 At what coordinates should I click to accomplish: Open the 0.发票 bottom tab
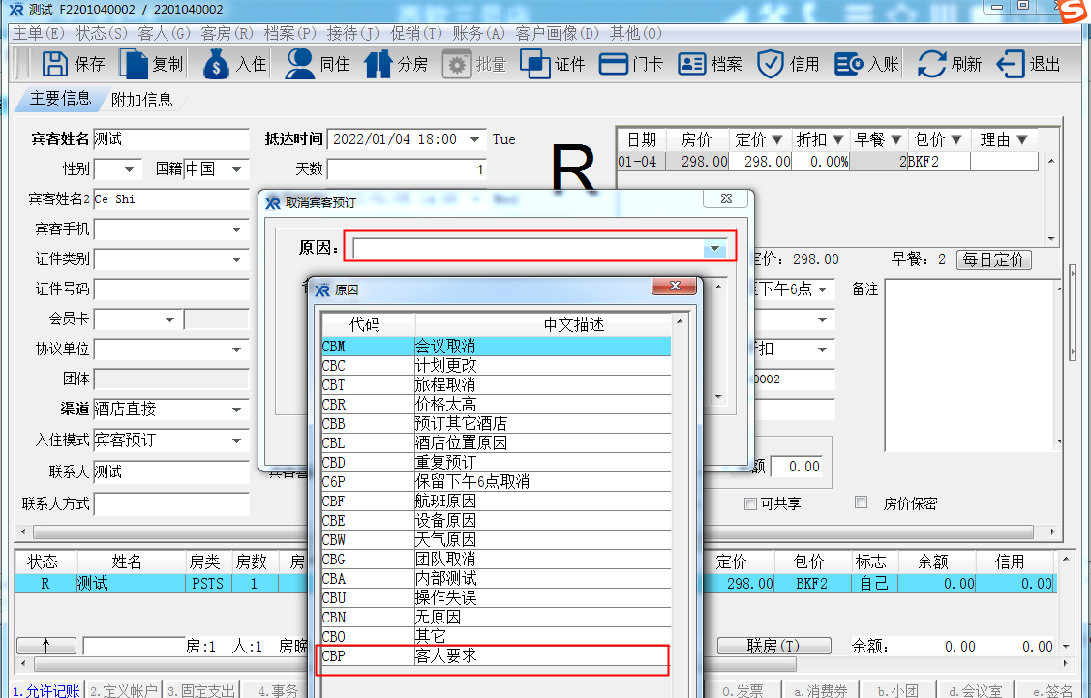pyautogui.click(x=742, y=690)
